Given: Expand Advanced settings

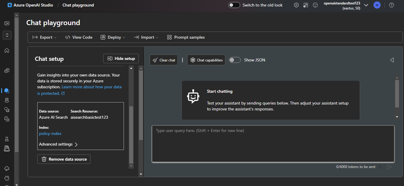Looking at the screenshot, I should (x=58, y=144).
